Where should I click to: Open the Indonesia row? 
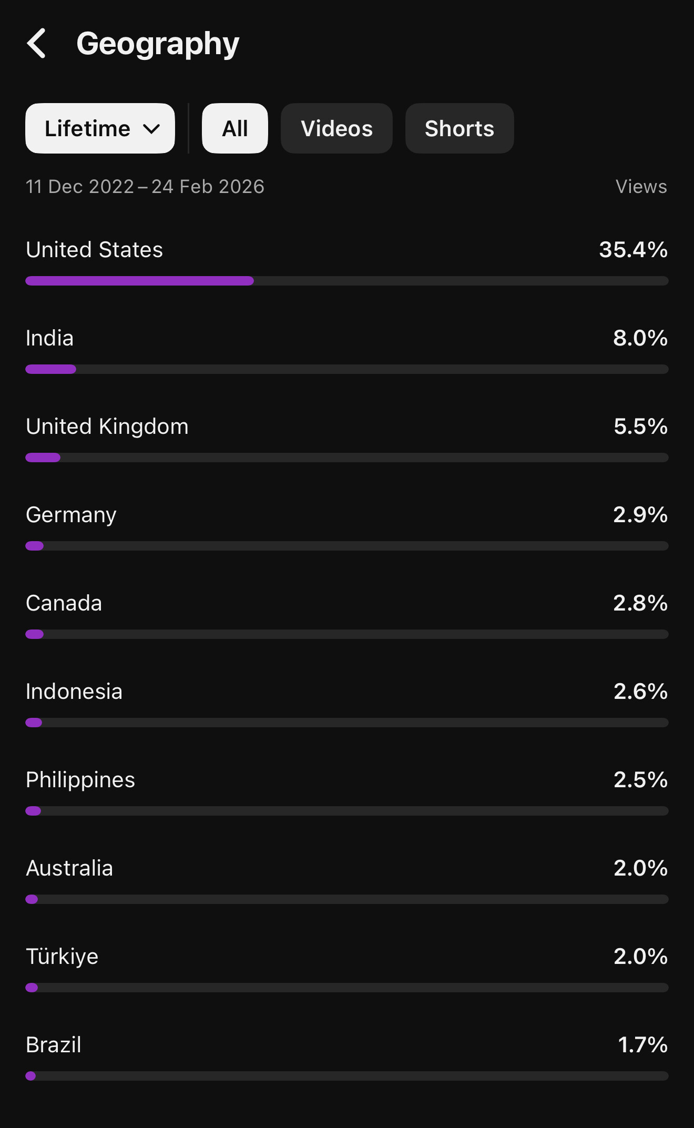click(347, 703)
